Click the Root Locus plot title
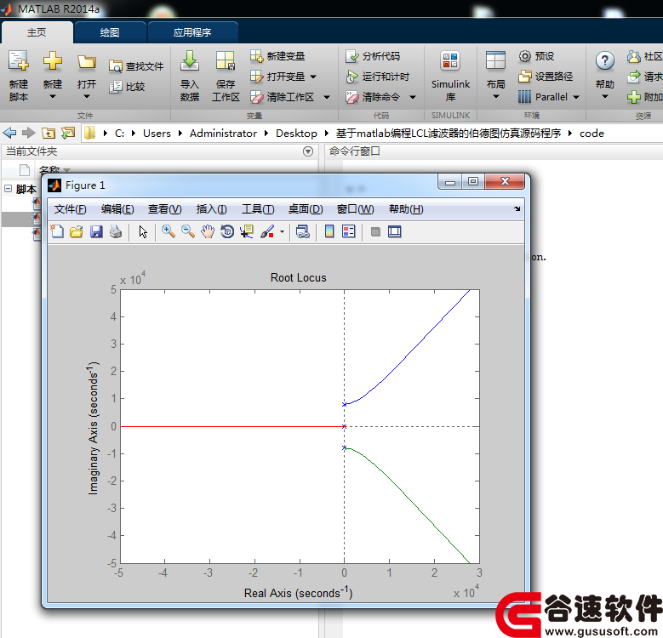663x638 pixels. coord(299,277)
